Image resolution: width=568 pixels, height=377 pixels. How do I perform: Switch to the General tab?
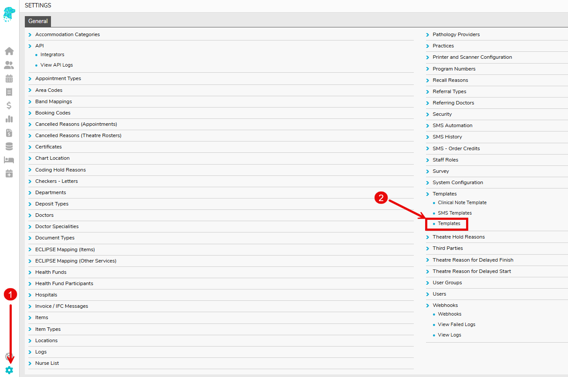coord(38,21)
